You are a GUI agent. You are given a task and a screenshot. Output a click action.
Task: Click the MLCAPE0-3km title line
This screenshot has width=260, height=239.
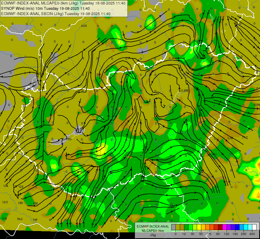tap(63, 3)
